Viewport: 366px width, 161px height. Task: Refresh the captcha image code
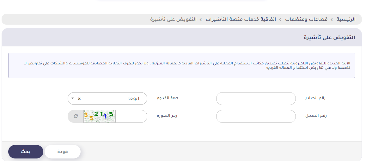pos(76,116)
